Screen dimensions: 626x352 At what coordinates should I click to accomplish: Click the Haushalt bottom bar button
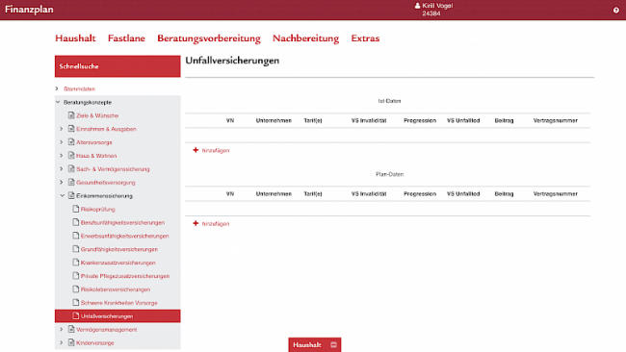pyautogui.click(x=315, y=345)
